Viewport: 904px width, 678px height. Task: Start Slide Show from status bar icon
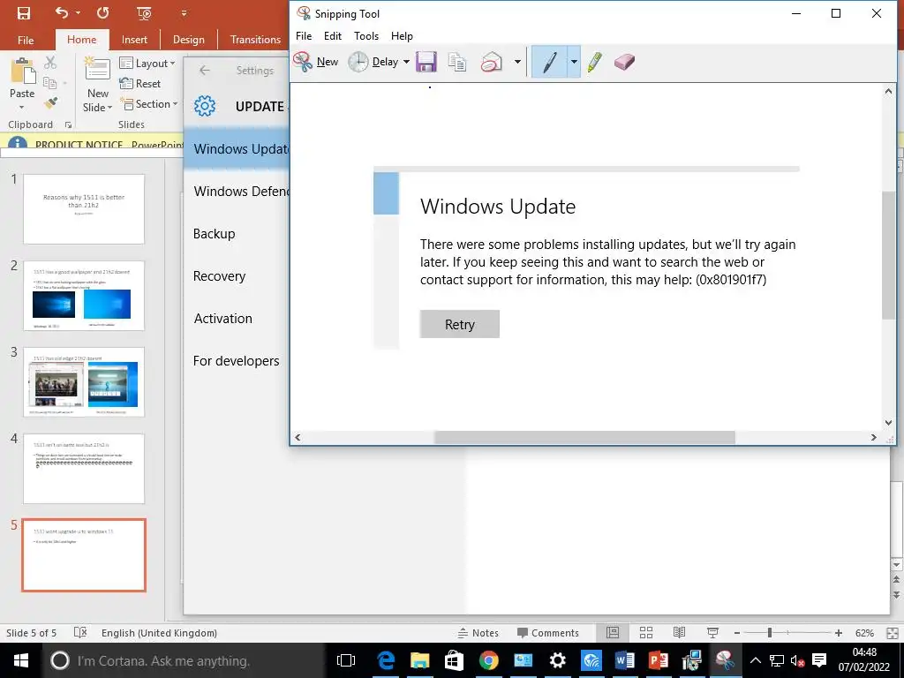click(712, 633)
